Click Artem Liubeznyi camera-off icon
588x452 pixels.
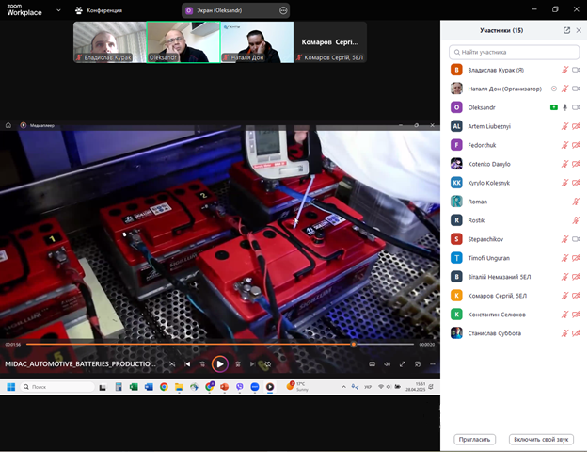(x=576, y=126)
